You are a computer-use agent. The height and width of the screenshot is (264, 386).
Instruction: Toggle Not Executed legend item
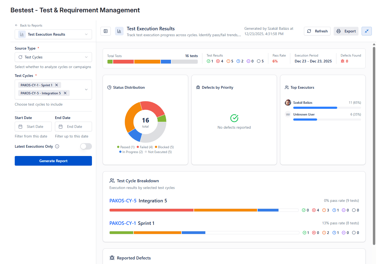(x=158, y=152)
